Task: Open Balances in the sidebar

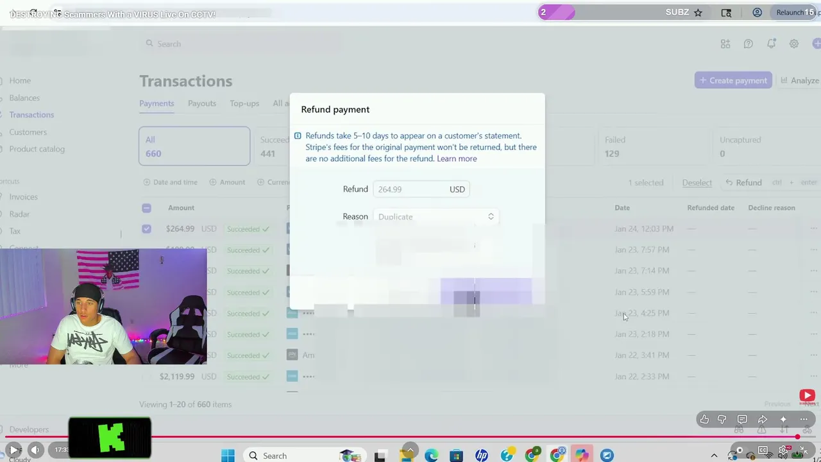Action: [24, 98]
